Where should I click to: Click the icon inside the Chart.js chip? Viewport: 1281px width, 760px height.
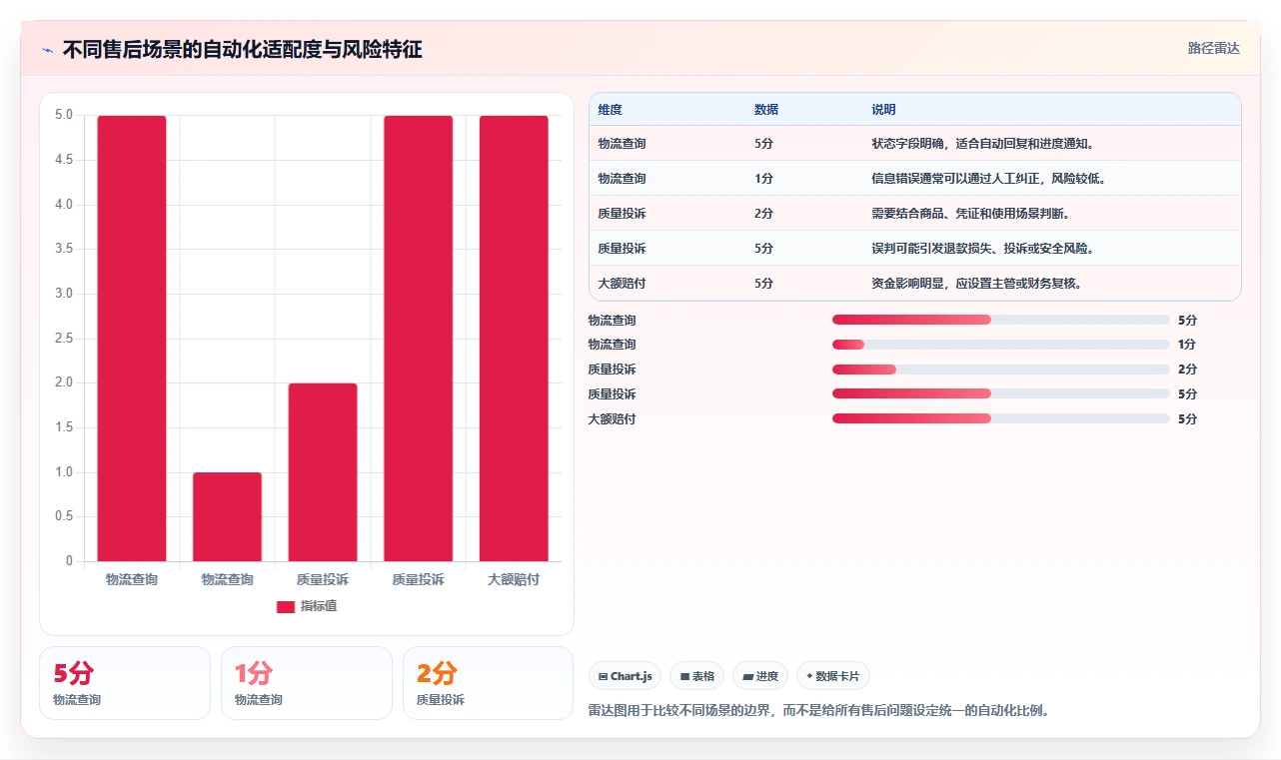coord(603,676)
